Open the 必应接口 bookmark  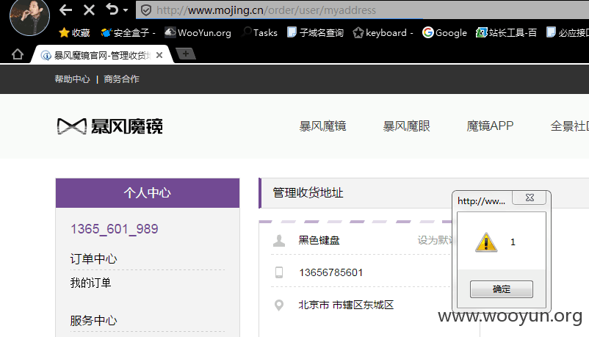point(567,33)
